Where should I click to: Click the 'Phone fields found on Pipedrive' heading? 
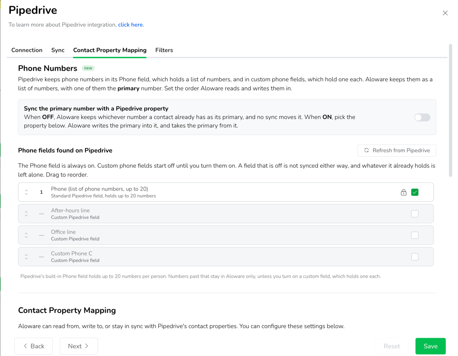point(65,150)
